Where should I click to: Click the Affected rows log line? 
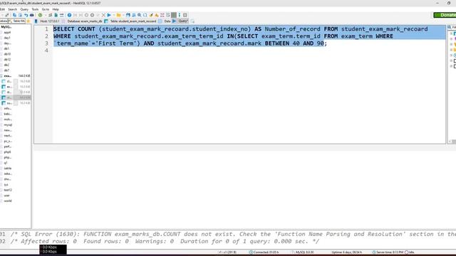click(x=165, y=241)
